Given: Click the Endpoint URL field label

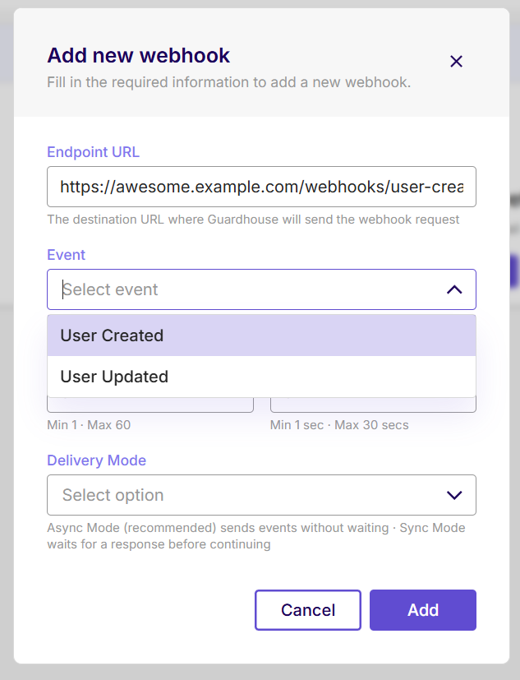Looking at the screenshot, I should [93, 152].
